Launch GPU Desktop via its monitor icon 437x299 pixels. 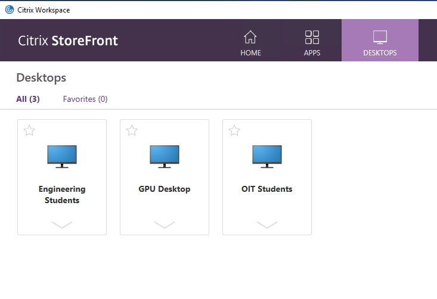(165, 155)
